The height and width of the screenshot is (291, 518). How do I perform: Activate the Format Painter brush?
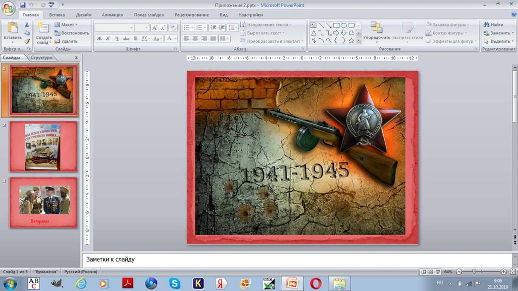[27, 41]
